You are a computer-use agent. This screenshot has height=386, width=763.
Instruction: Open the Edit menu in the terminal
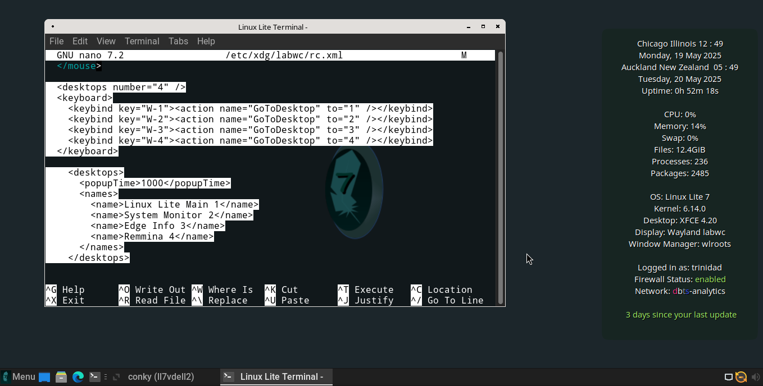[80, 41]
